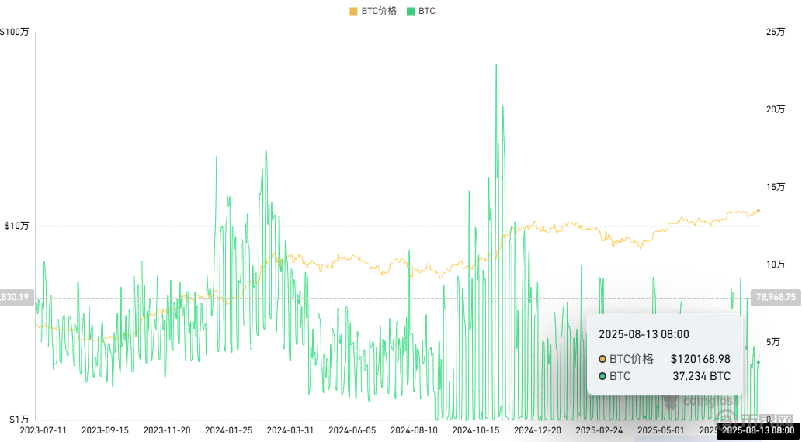Click the tallest green spike's peak
This screenshot has width=802, height=442.
(x=496, y=64)
